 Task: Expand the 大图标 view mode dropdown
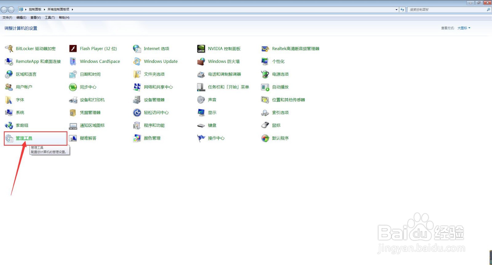click(464, 28)
